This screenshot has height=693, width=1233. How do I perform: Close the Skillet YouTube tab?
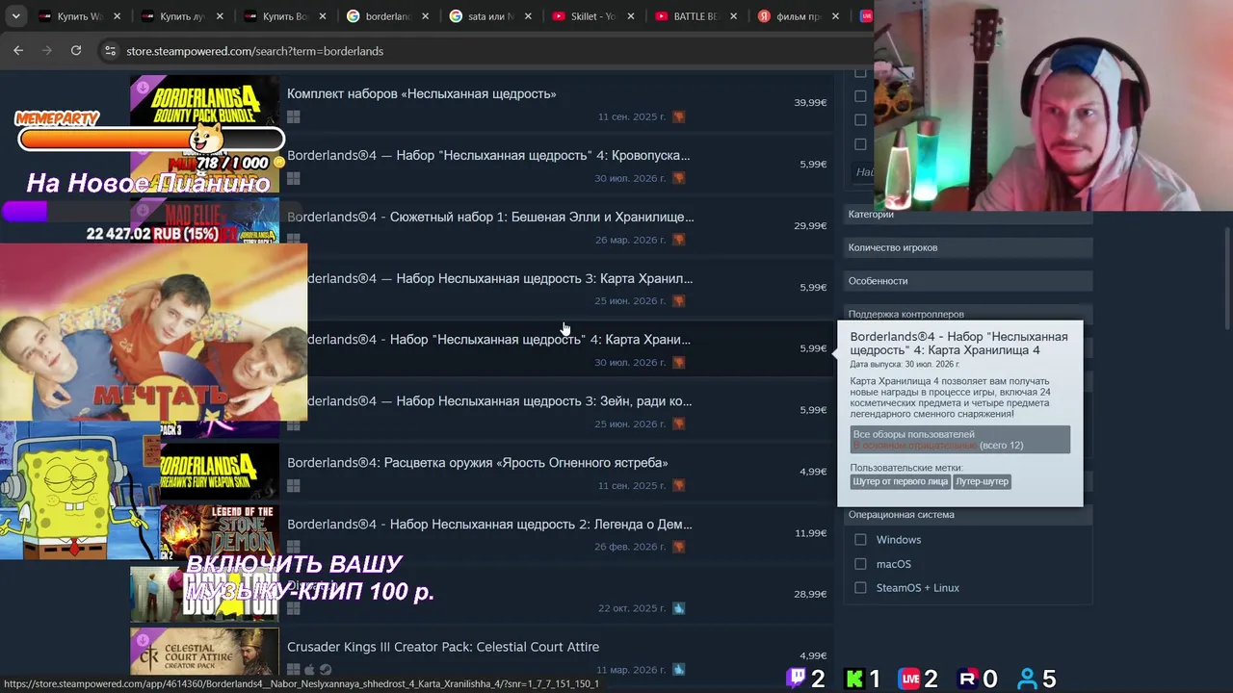[x=630, y=16]
